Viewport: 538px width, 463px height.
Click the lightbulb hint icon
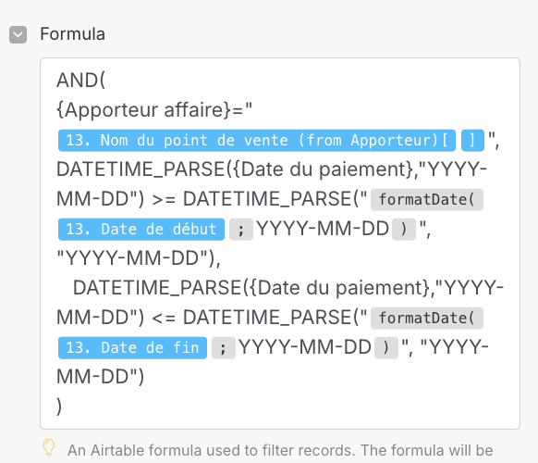coord(48,447)
